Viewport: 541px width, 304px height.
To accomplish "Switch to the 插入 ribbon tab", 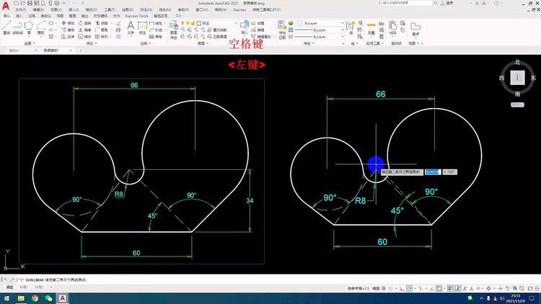I will [x=19, y=16].
